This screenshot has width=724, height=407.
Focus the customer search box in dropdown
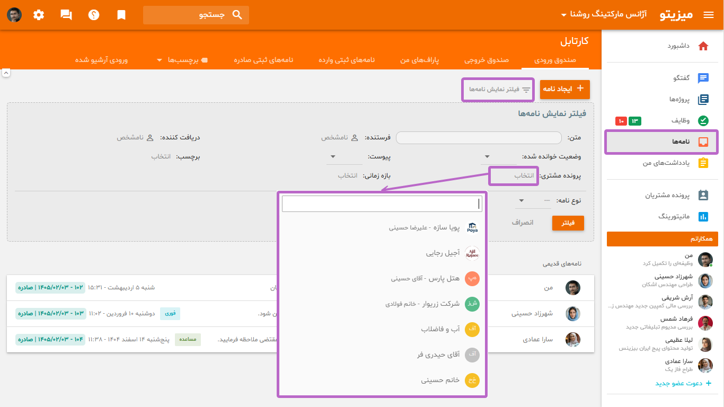(x=382, y=204)
